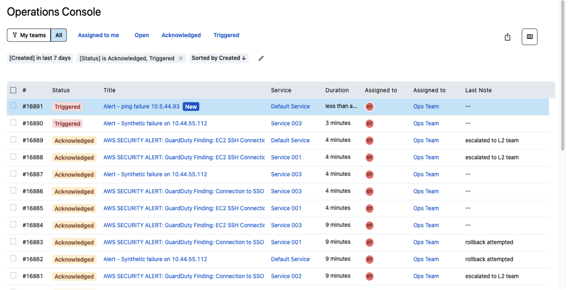Click the vertical scrollbar on the right

(563, 76)
